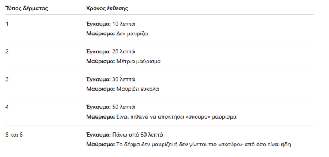Click the 'Έγκαυμα: 50 λεπτά' text
The width and height of the screenshot is (329, 157).
(110, 107)
